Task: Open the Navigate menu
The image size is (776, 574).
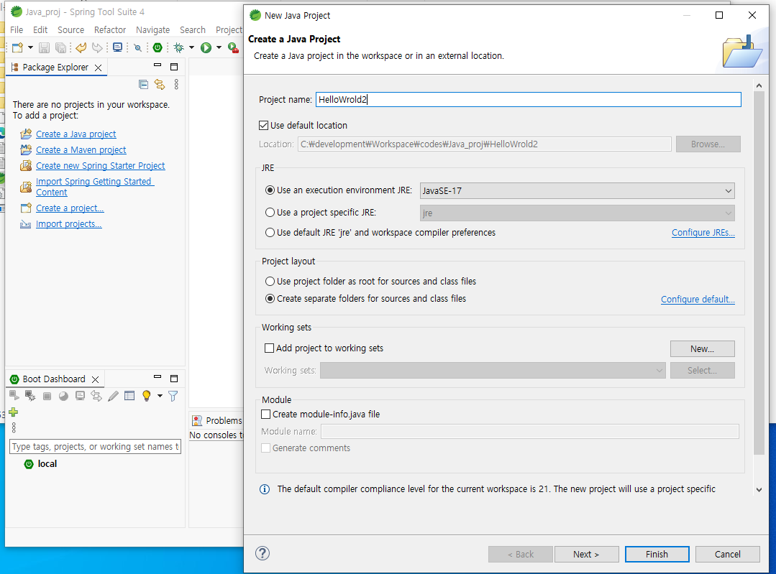Action: pos(153,29)
